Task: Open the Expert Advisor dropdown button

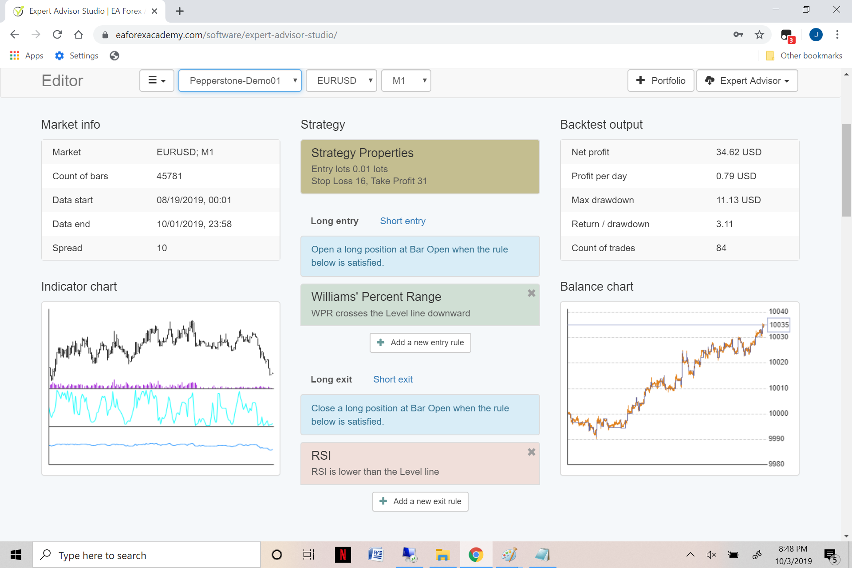Action: pyautogui.click(x=747, y=81)
